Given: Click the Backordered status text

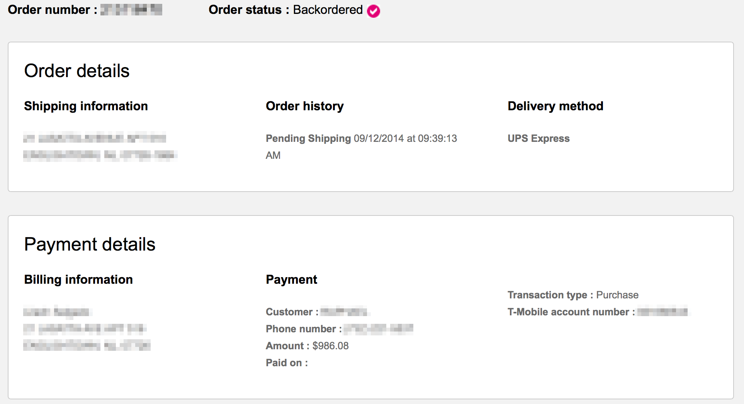Looking at the screenshot, I should (328, 10).
